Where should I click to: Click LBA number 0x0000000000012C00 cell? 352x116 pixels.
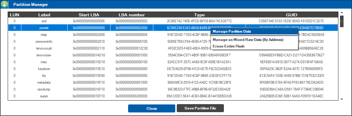[132, 48]
